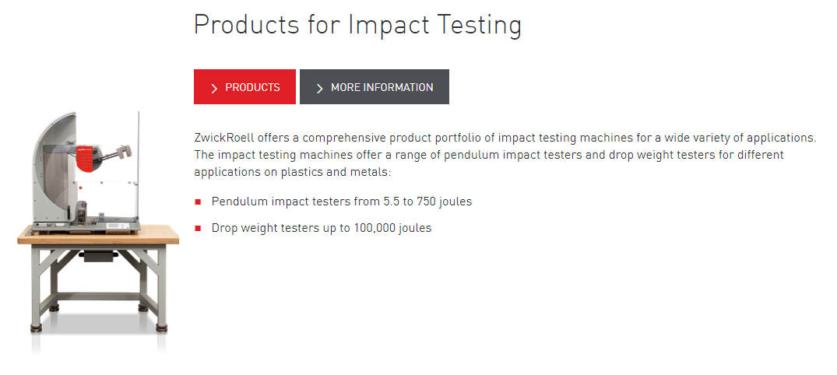Click the pendulum impact tester product image

click(x=97, y=226)
